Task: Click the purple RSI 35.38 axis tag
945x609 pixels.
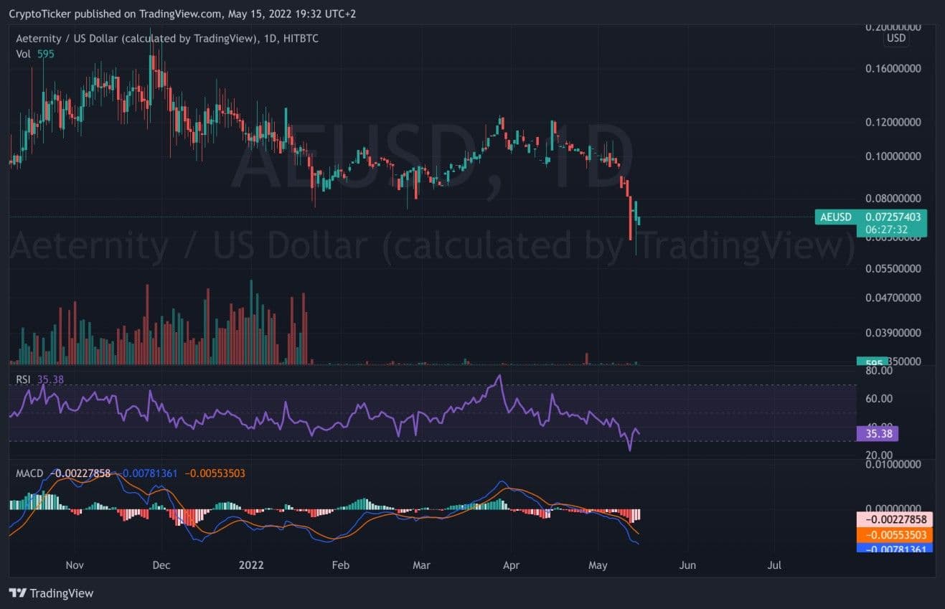Action: tap(877, 433)
